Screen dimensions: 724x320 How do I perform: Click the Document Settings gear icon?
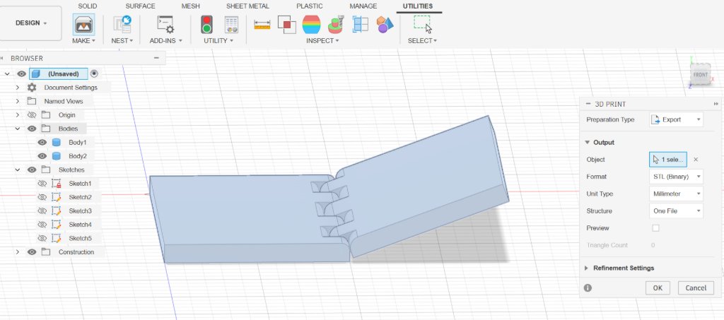pyautogui.click(x=31, y=87)
